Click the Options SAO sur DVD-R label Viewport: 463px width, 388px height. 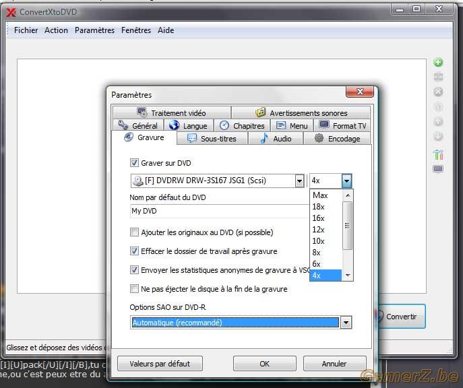coord(168,307)
